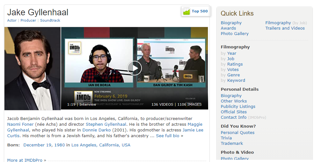Click the Personal Details section heading
Image resolution: width=314 pixels, height=162 pixels.
click(240, 89)
